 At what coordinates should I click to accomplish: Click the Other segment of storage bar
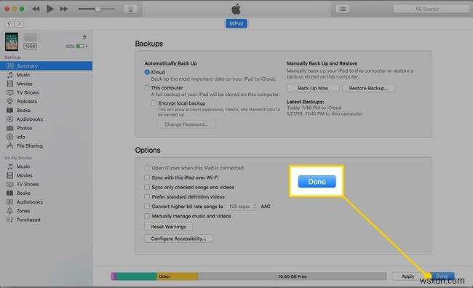(x=177, y=276)
